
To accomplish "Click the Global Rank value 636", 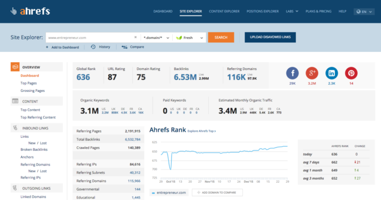I will [83, 77].
